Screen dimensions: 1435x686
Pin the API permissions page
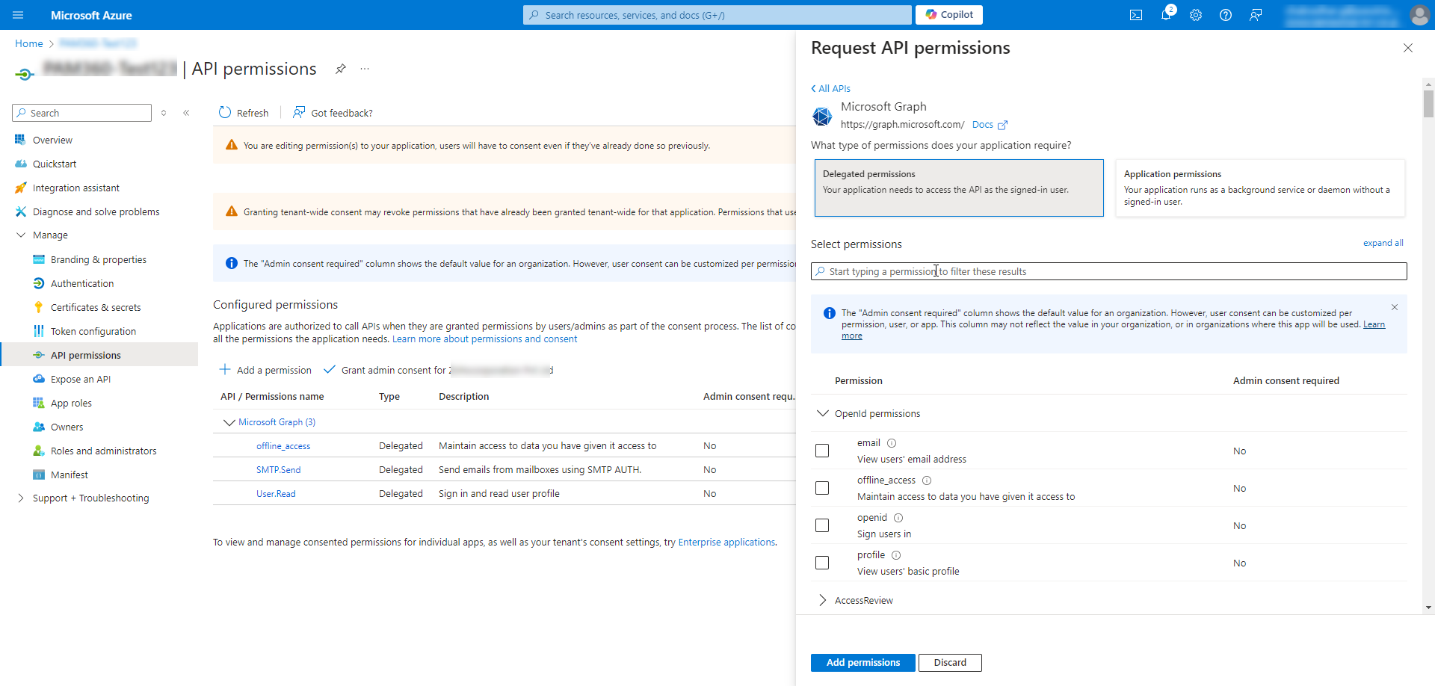pyautogui.click(x=341, y=69)
